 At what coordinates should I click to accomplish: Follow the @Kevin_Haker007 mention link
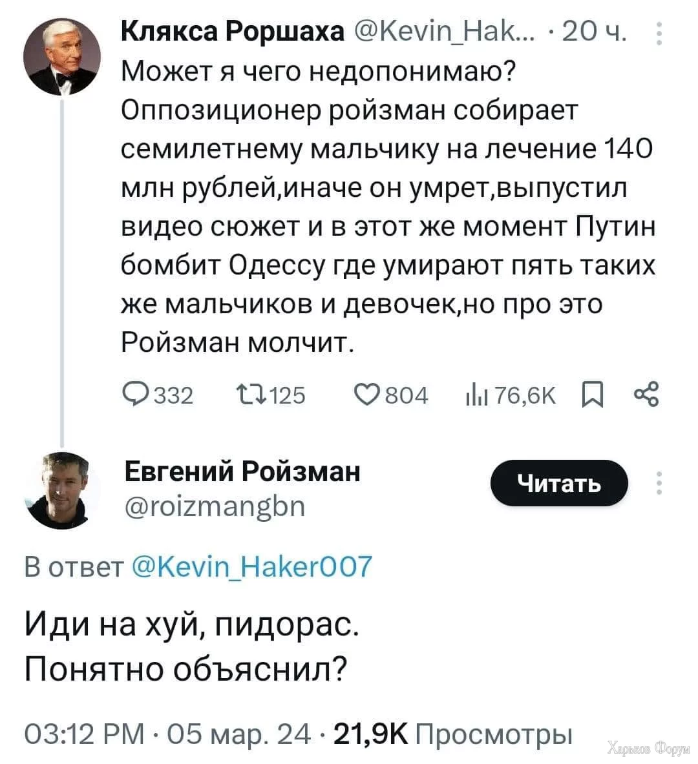(x=251, y=566)
